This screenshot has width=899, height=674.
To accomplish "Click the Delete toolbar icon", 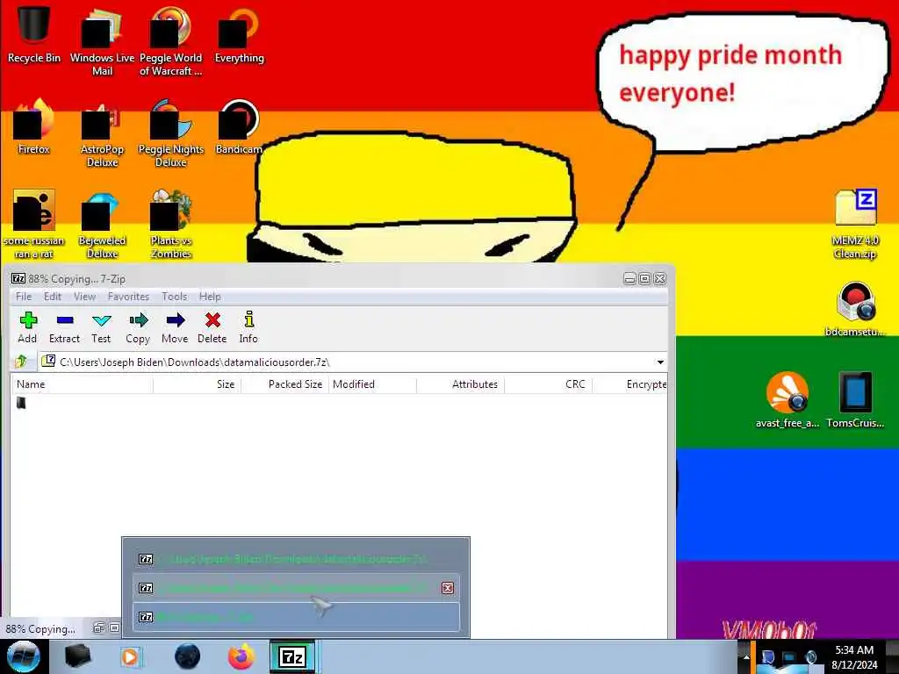I will pos(212,327).
